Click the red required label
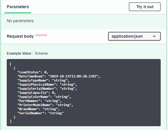Image resolution: width=168 pixels, height=130 pixels. 41,35
